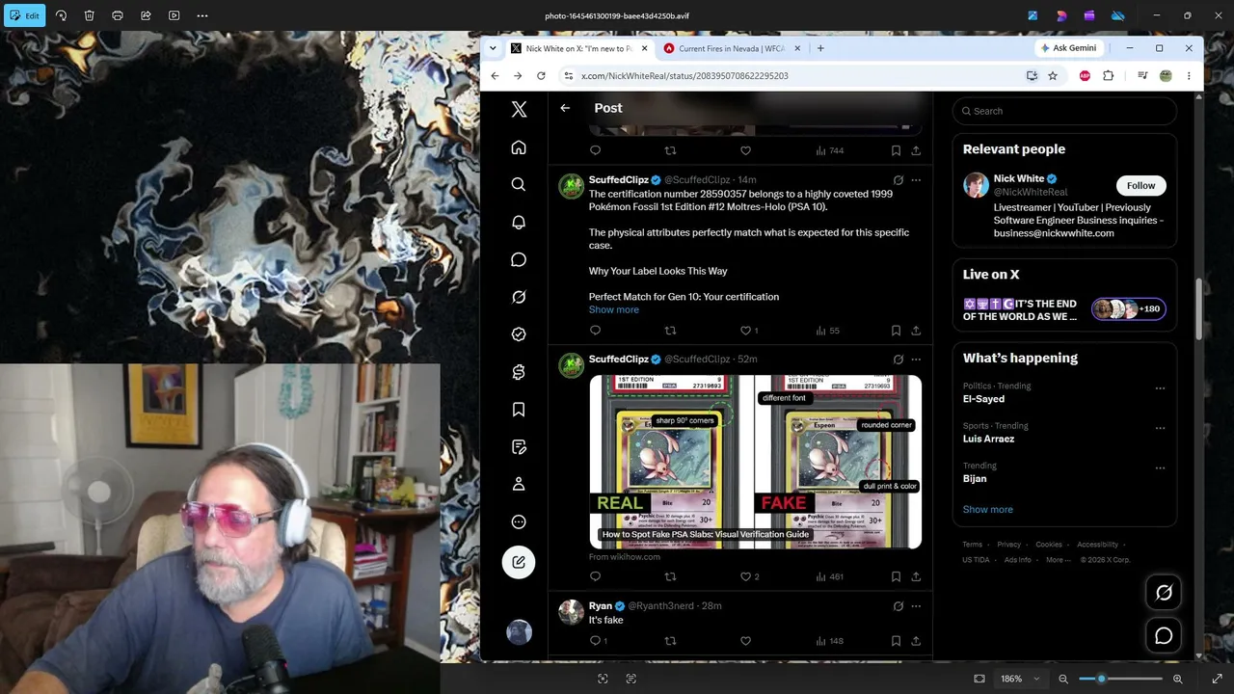Open Chrome three-dot menu
This screenshot has width=1234, height=694.
[1189, 76]
